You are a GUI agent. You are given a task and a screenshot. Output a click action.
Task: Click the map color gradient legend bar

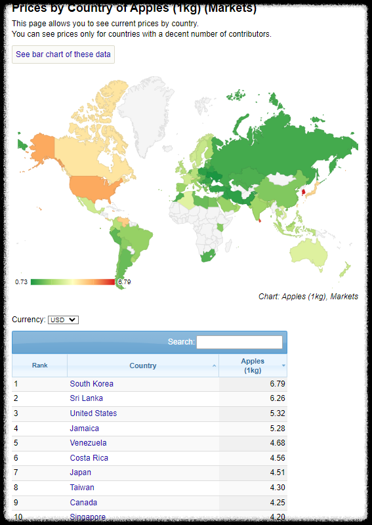pyautogui.click(x=73, y=282)
